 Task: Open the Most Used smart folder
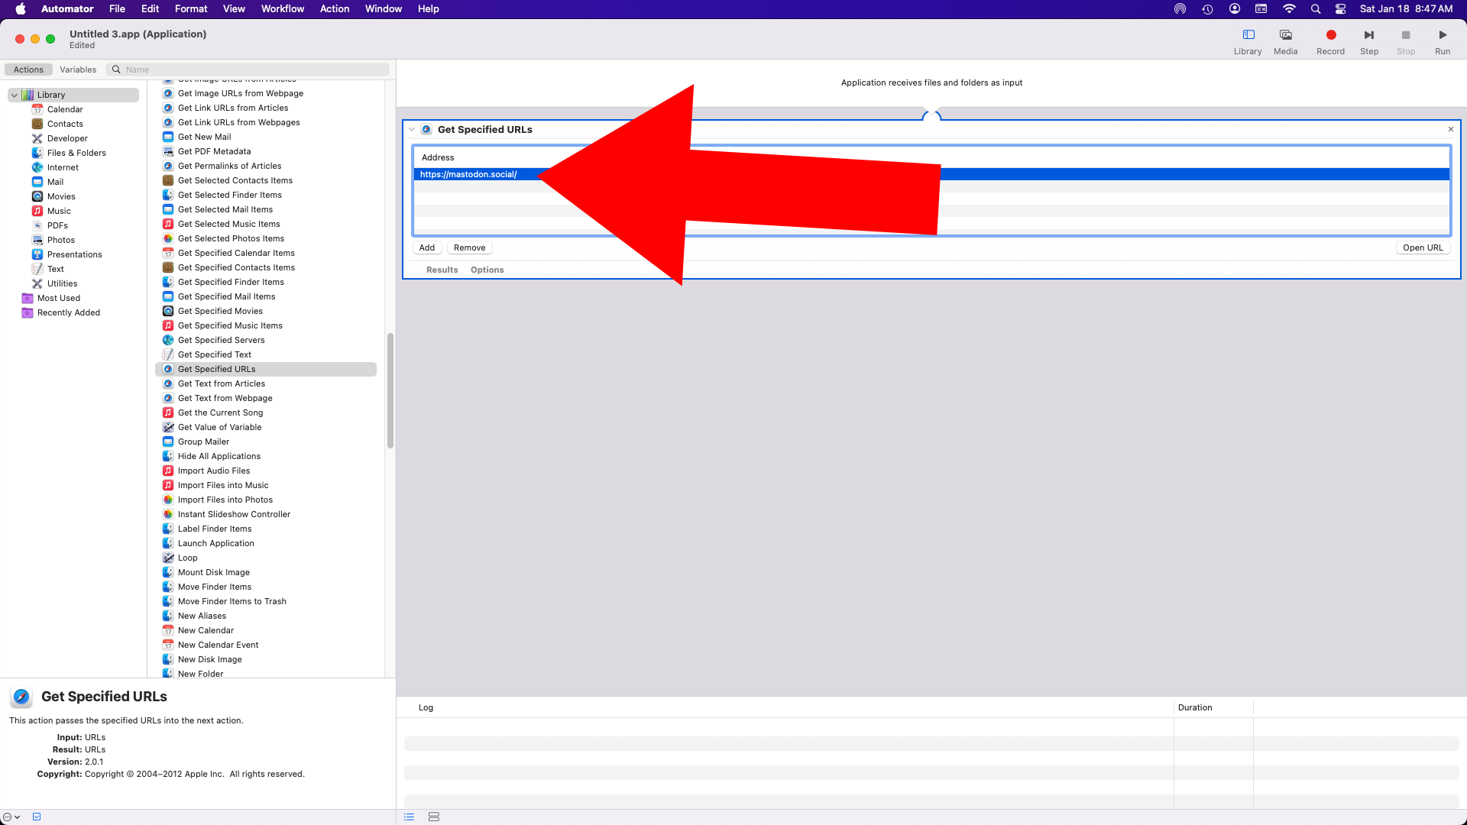[x=58, y=298]
